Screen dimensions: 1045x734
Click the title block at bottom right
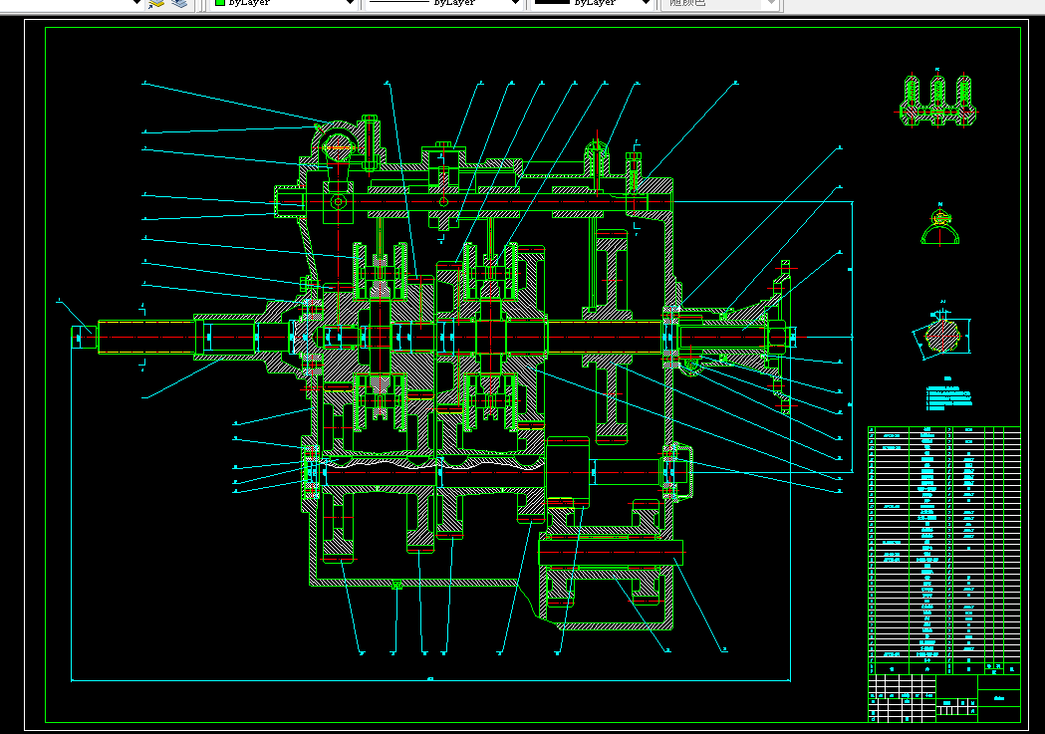point(943,698)
